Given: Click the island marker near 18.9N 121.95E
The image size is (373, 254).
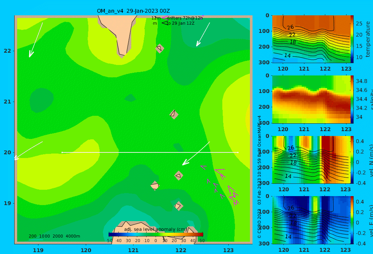Looking at the screenshot, I should point(178,206).
